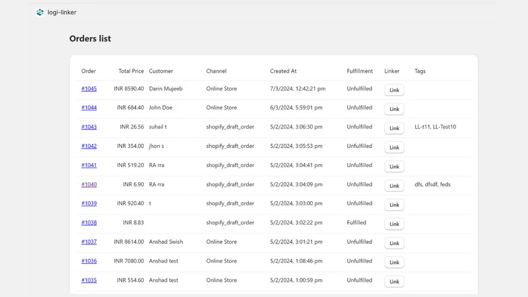
Task: Open order #1042 link
Action: pyautogui.click(x=89, y=146)
